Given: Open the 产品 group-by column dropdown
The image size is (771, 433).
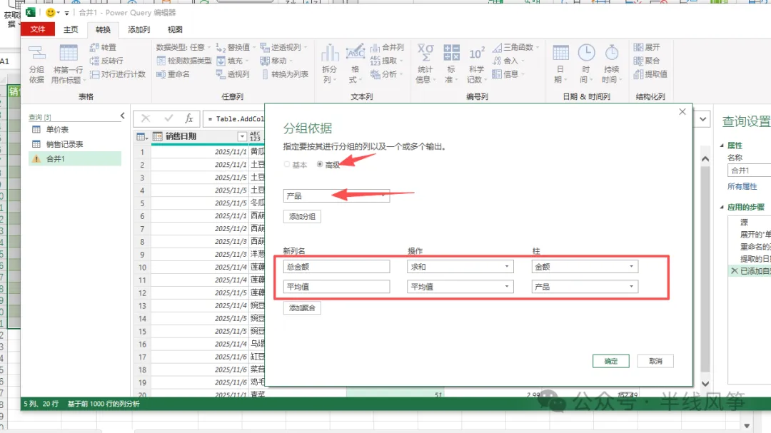Looking at the screenshot, I should click(336, 195).
